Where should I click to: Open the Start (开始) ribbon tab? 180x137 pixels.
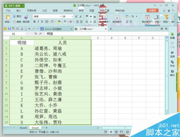(x=8, y=10)
